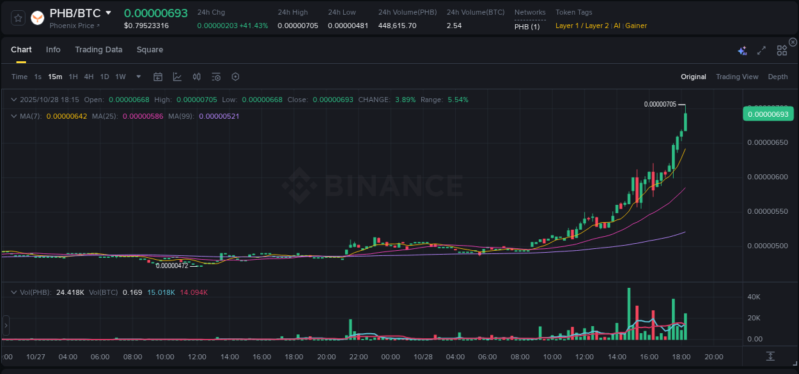Open the indicator list settings icon
This screenshot has height=374, width=799.
[x=215, y=77]
